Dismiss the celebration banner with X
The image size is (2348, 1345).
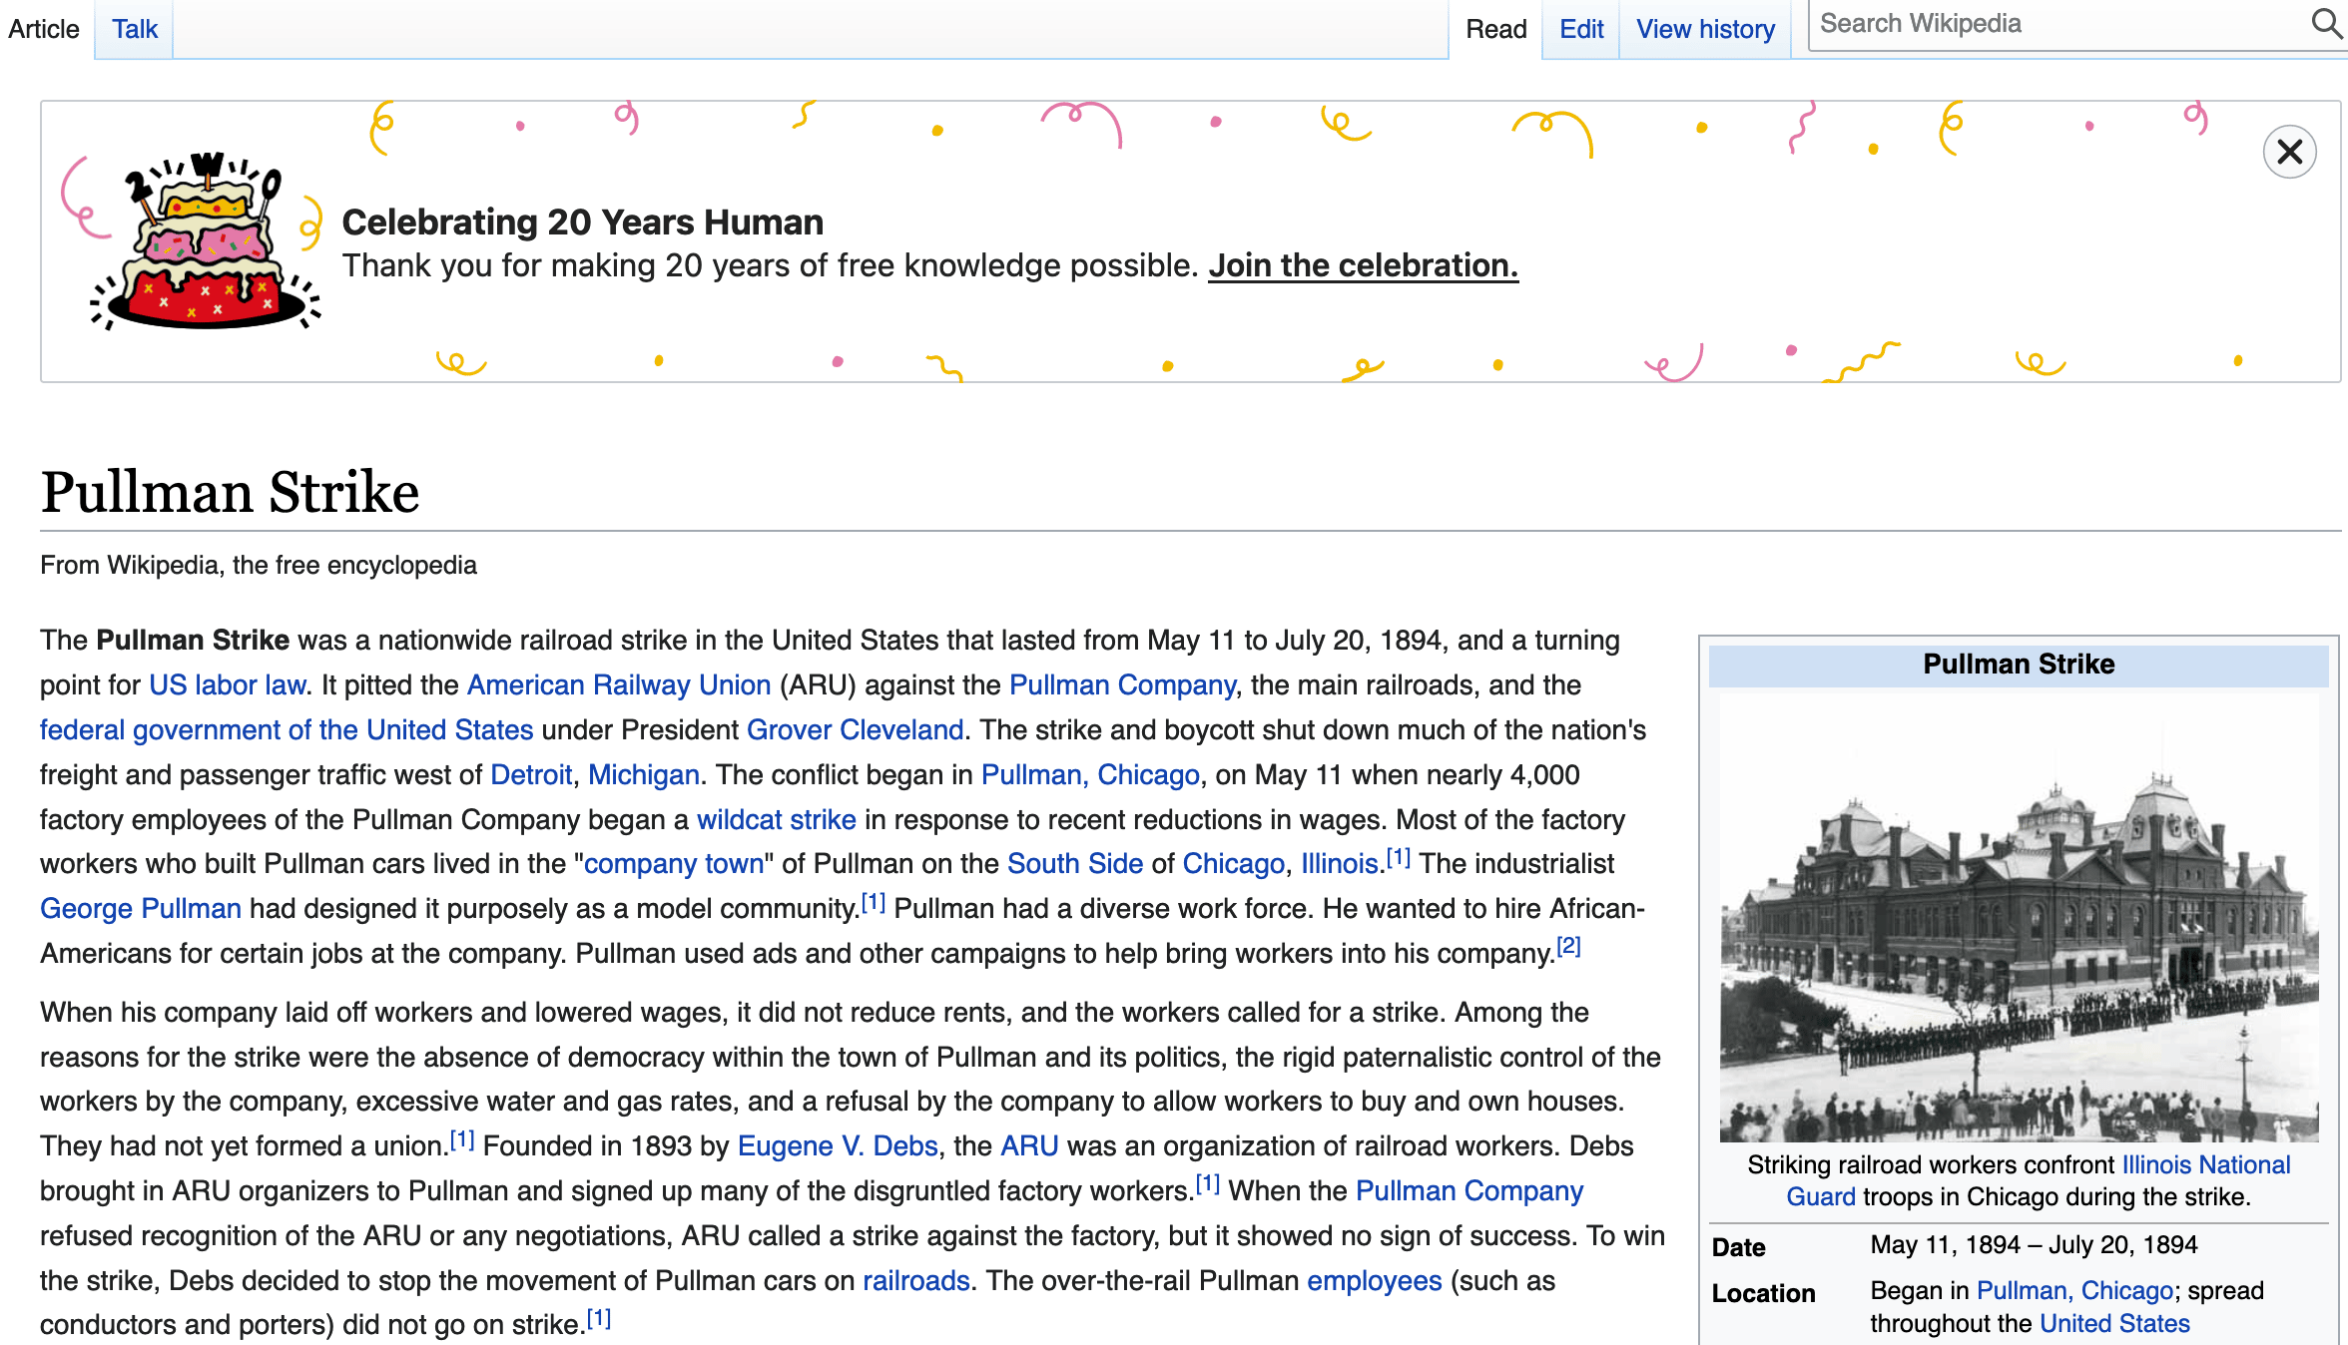tap(2290, 152)
